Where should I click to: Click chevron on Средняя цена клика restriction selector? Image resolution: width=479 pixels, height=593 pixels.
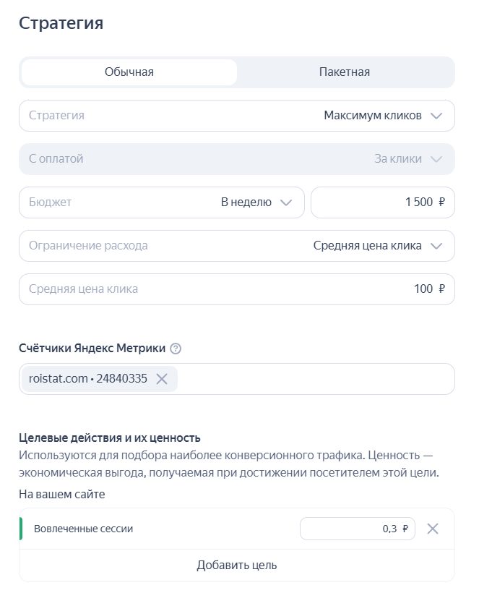pyautogui.click(x=437, y=246)
